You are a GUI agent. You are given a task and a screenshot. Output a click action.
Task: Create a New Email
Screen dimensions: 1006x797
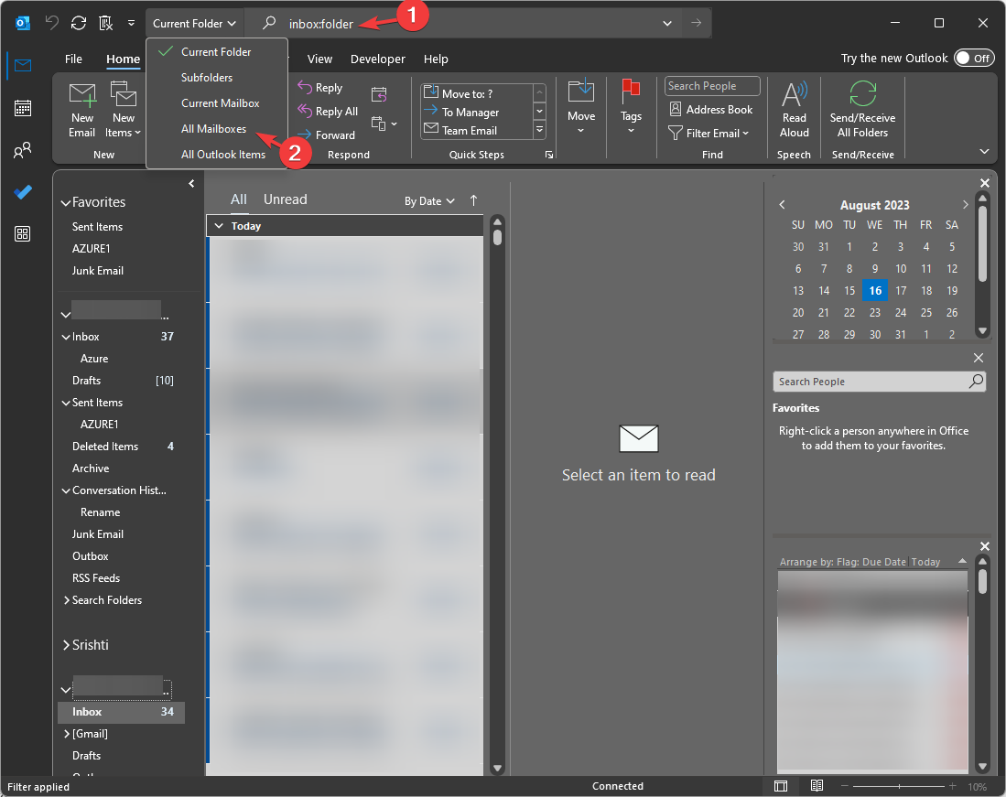click(x=82, y=111)
